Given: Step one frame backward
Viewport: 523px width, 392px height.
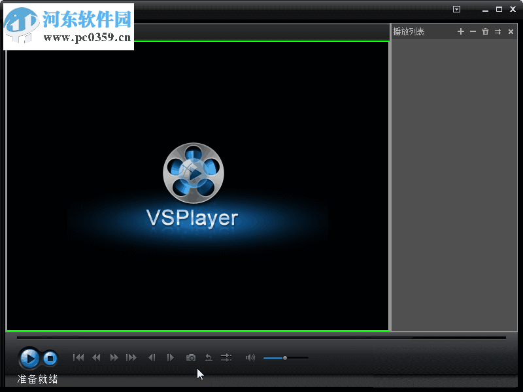Looking at the screenshot, I should click(152, 357).
